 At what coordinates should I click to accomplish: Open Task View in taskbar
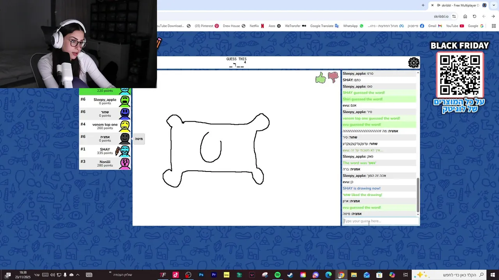point(405,275)
